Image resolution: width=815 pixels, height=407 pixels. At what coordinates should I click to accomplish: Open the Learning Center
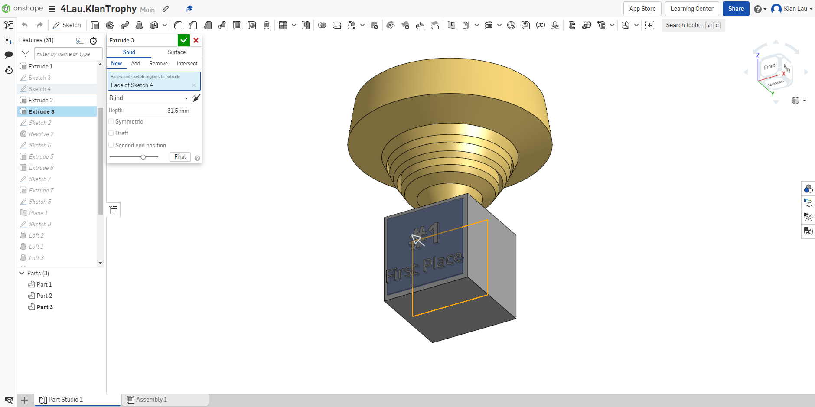[691, 9]
